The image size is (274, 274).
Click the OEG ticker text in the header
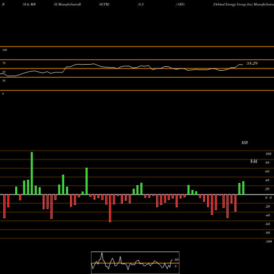(181, 4)
